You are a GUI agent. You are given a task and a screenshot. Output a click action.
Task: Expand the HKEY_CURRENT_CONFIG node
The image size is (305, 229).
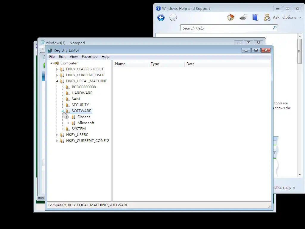pyautogui.click(x=57, y=141)
